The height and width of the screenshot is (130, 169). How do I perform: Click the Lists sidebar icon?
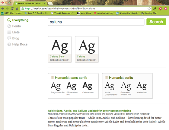[x=9, y=32]
